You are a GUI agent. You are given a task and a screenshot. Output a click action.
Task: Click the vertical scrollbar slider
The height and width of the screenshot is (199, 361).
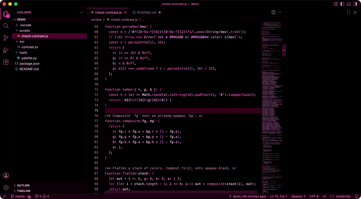(284, 51)
